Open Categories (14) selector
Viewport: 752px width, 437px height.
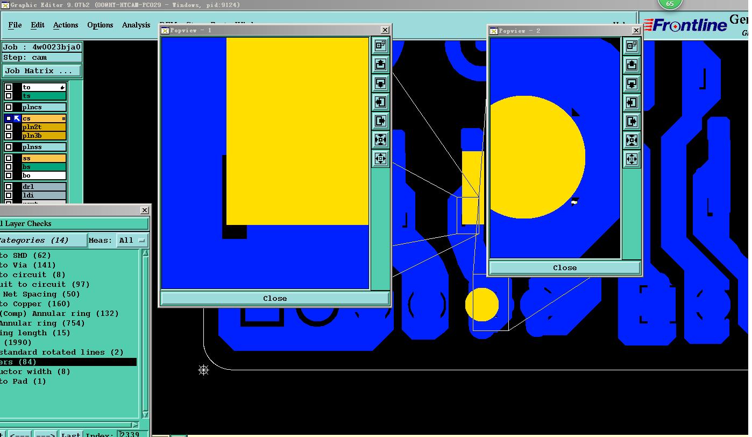click(x=43, y=240)
